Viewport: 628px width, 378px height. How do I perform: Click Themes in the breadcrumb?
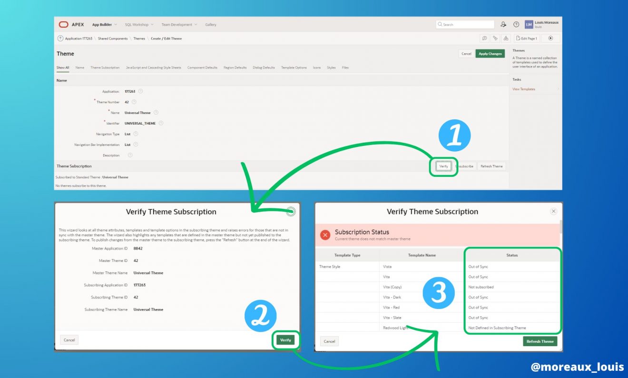pos(139,39)
